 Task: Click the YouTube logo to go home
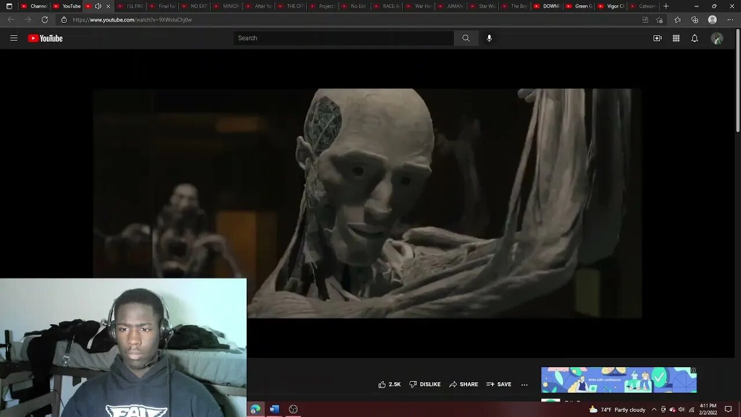click(45, 38)
